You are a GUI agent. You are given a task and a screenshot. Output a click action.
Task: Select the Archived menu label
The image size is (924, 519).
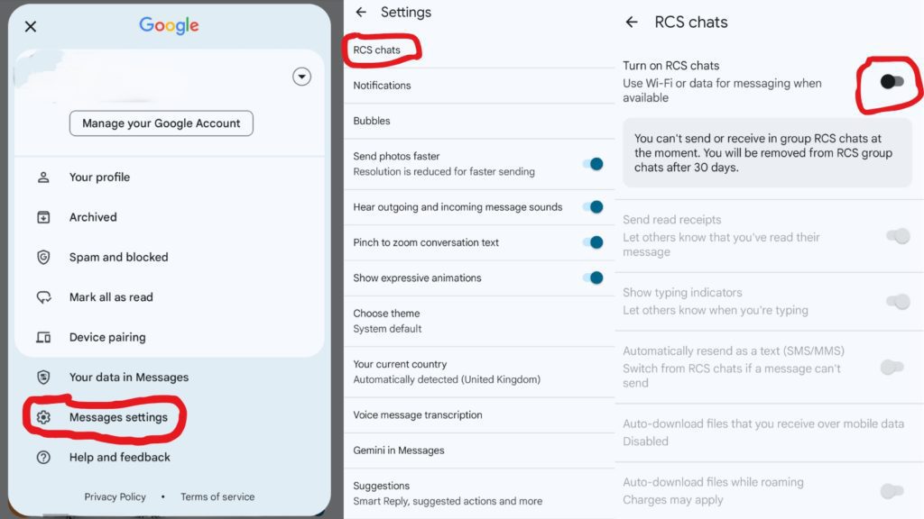[x=93, y=217]
